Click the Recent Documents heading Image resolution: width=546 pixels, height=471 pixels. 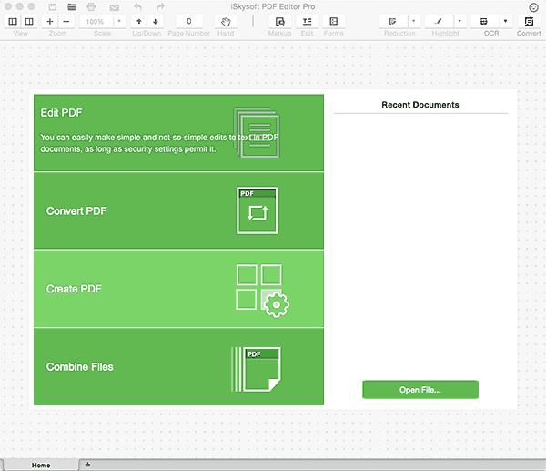tap(420, 105)
